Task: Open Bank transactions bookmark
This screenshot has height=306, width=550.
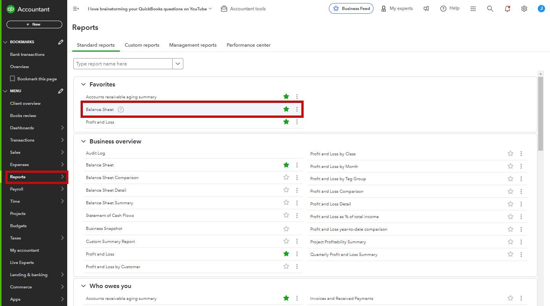Action: [x=27, y=54]
